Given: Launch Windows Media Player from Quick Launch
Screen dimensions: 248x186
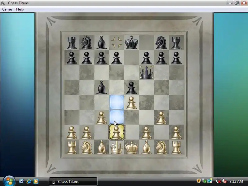Looking at the screenshot, I should 36,181.
